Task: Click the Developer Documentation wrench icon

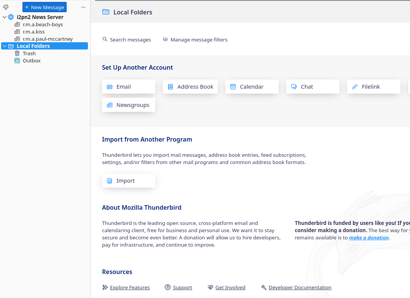Action: [x=264, y=288]
